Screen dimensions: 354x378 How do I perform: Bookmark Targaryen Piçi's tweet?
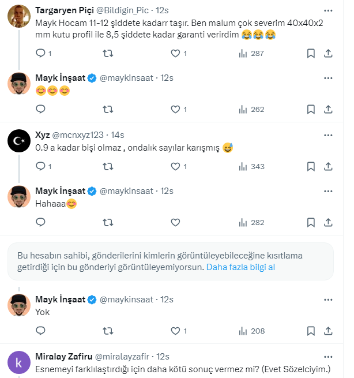tap(311, 53)
